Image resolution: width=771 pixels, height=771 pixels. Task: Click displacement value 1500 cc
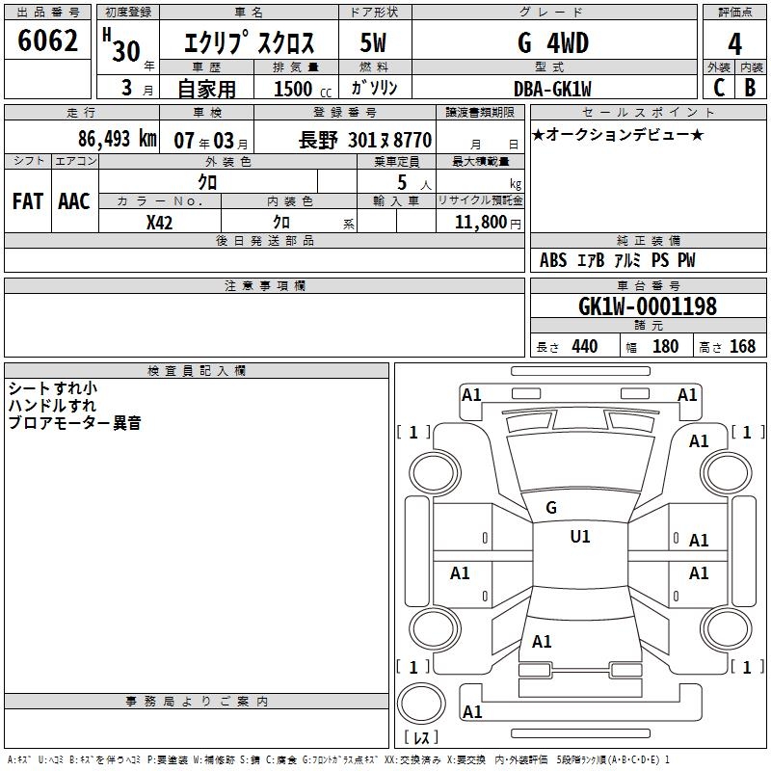(x=303, y=89)
